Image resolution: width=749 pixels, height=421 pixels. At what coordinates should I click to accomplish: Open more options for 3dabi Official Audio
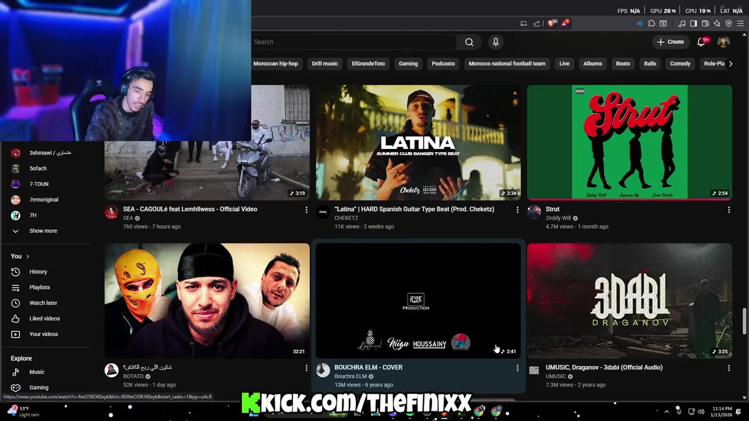coord(729,368)
